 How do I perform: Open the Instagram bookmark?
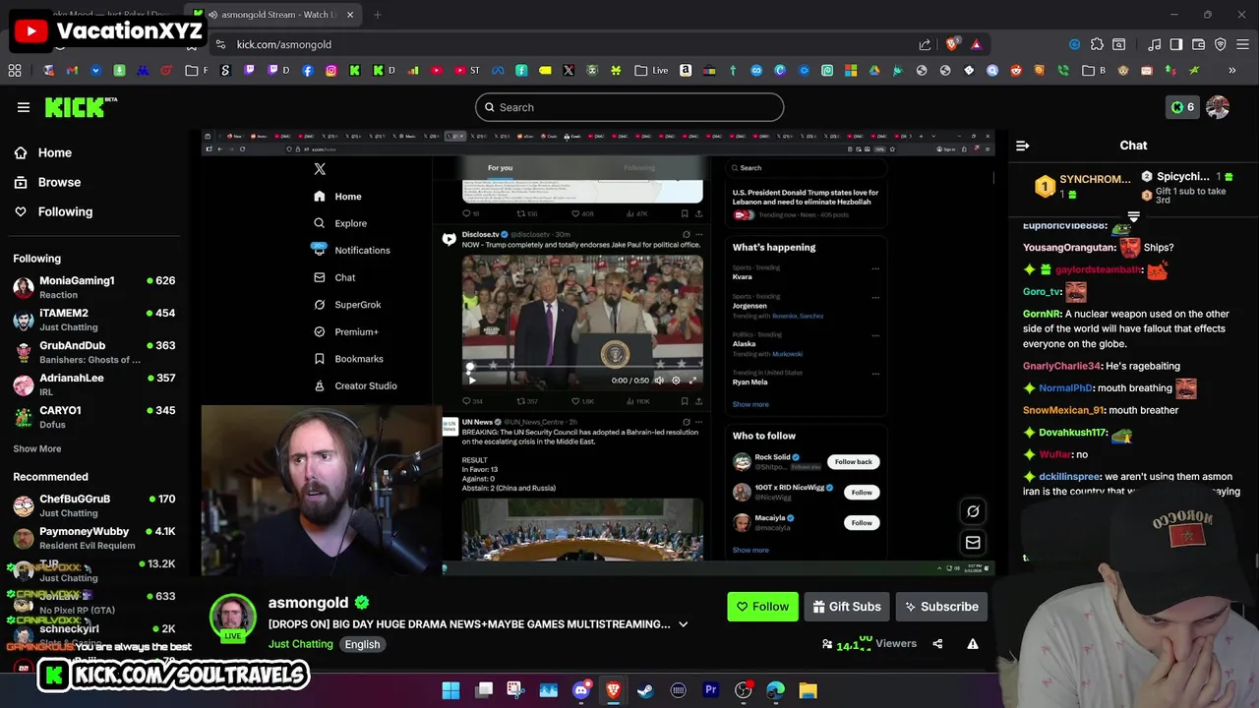(331, 71)
